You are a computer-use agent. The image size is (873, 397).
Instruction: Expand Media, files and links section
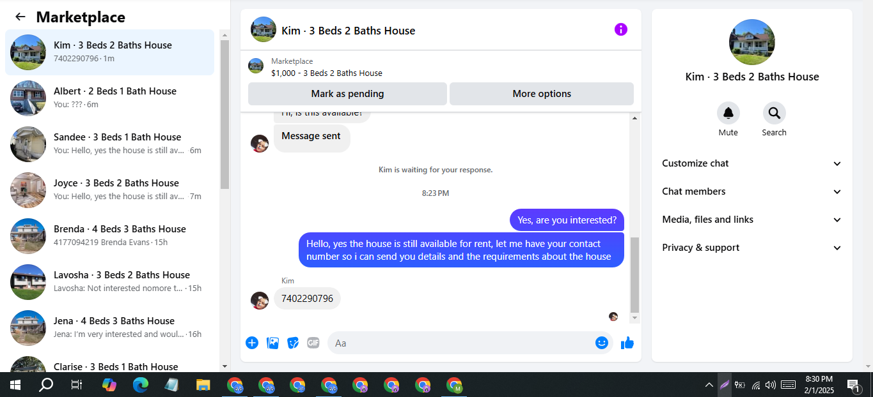(751, 220)
